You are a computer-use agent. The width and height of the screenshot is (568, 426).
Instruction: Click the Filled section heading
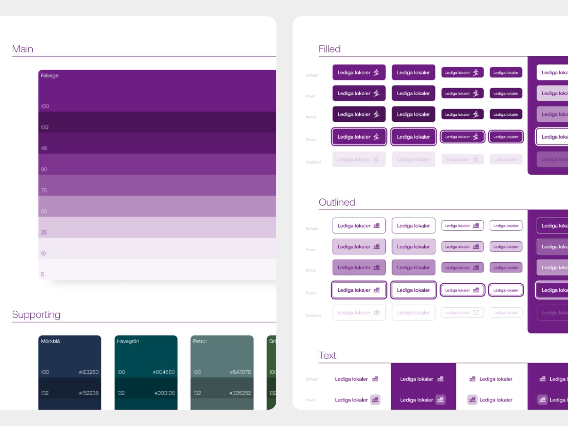click(330, 49)
